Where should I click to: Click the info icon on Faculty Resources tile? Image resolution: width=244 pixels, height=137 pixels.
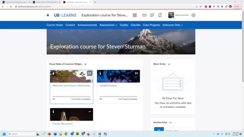[53, 112]
